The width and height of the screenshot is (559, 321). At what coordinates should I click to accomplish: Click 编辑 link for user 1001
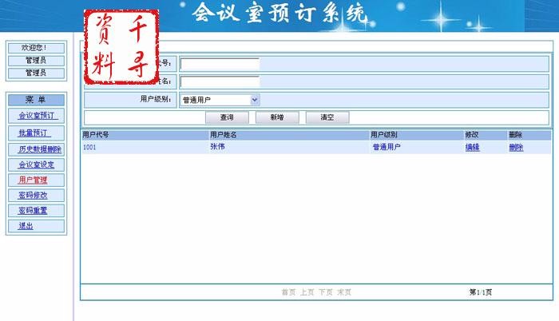click(473, 147)
